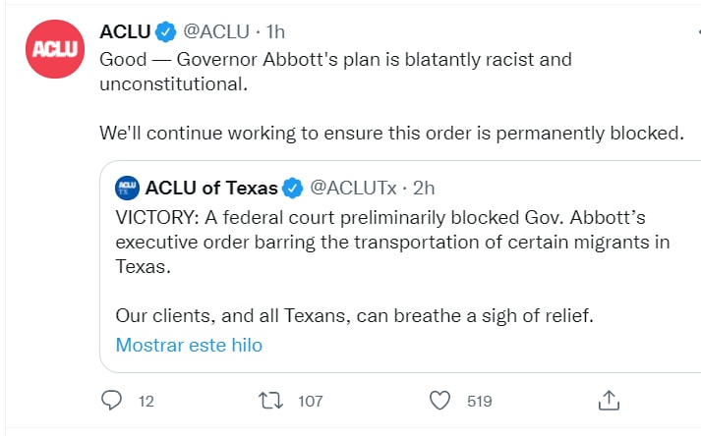The width and height of the screenshot is (701, 436).
Task: Click the 519 likes count
Action: 479,401
